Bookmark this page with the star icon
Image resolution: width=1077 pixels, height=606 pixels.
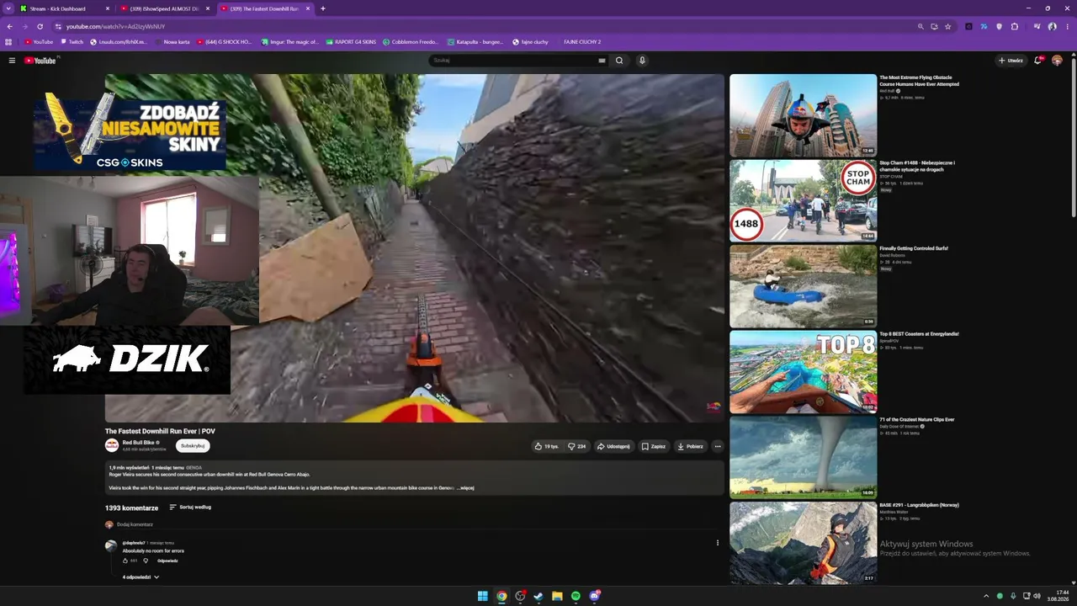[947, 26]
